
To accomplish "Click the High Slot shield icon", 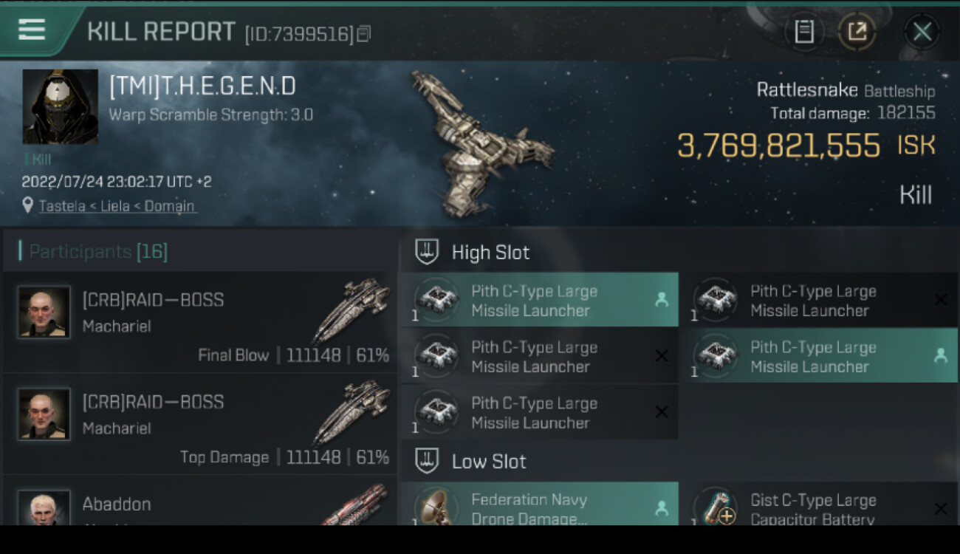I will (427, 252).
